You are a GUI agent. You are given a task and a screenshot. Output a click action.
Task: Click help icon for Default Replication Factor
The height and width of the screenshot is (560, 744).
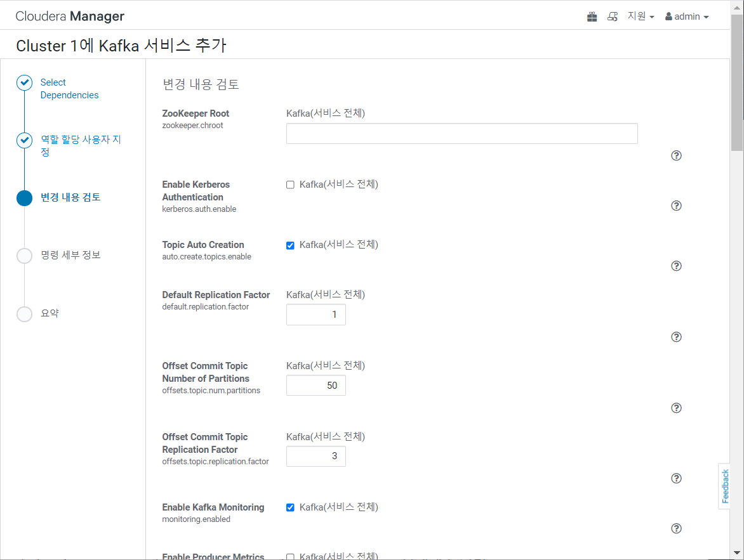[676, 337]
